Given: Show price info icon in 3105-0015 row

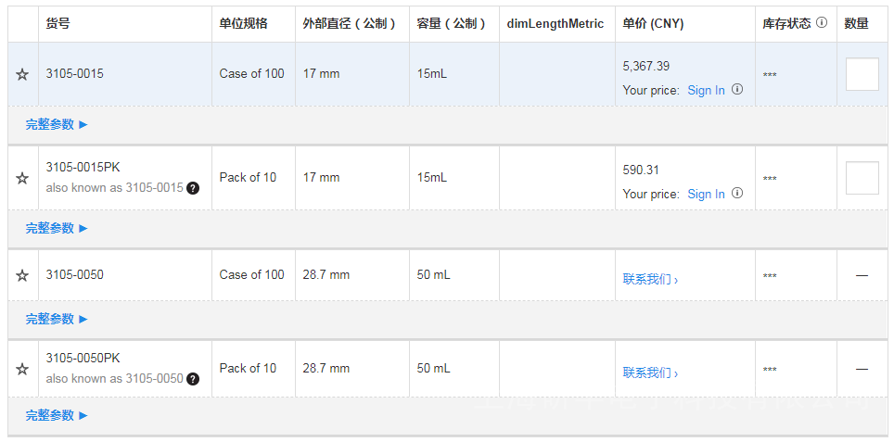Looking at the screenshot, I should click(737, 90).
